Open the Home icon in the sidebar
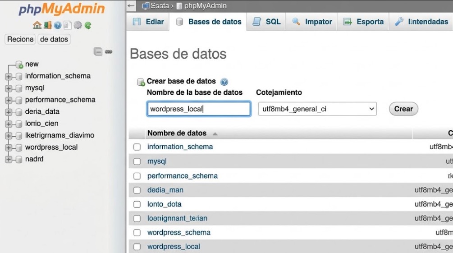The width and height of the screenshot is (453, 253). coord(37,25)
